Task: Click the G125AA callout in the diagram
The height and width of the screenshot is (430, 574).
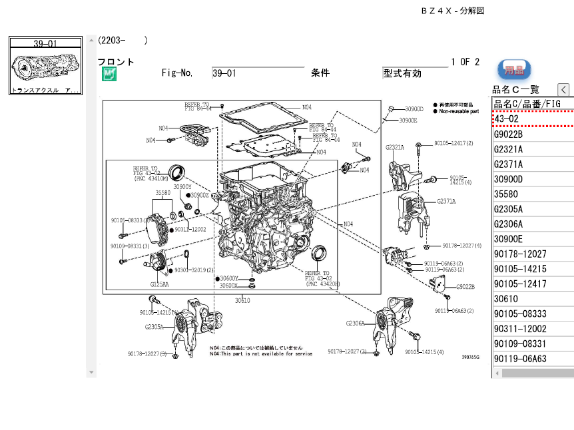Action: pyautogui.click(x=160, y=284)
